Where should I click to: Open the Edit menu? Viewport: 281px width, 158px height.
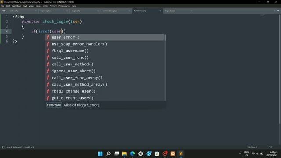pyautogui.click(x=8, y=6)
